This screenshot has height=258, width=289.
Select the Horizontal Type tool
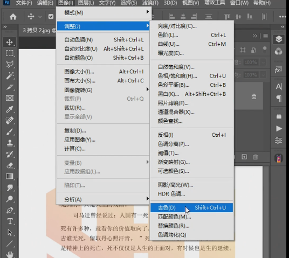[10, 221]
